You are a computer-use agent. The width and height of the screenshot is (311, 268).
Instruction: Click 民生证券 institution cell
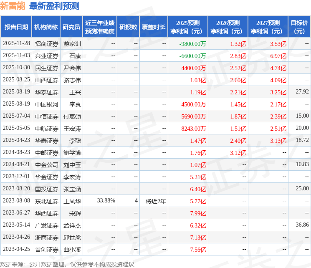tap(47, 68)
